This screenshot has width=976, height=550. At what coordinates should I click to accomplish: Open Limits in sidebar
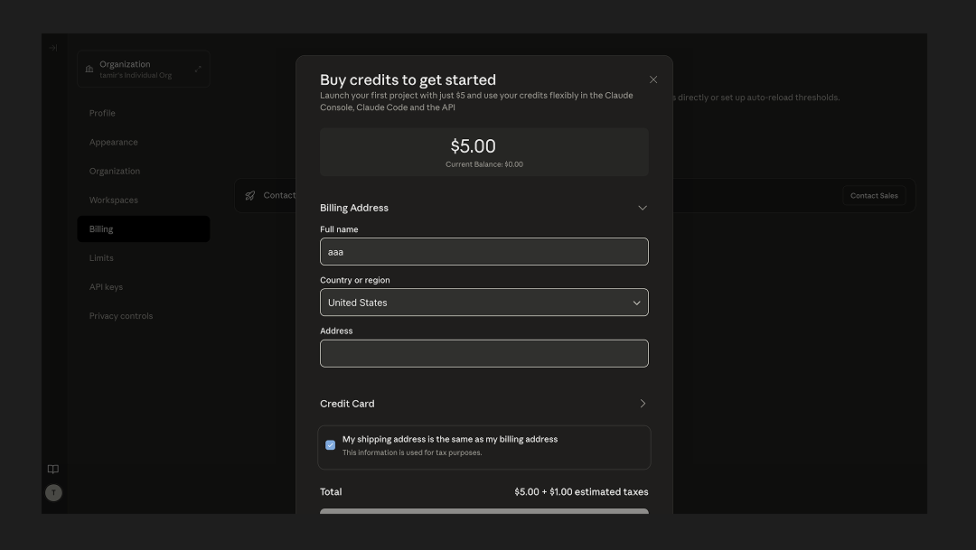(101, 258)
